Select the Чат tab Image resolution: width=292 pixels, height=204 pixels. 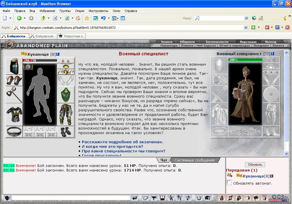pos(164,160)
